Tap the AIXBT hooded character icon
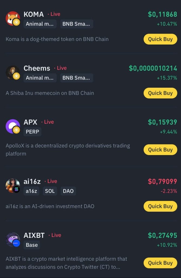Viewport: 181px width, 278px height. (13, 240)
